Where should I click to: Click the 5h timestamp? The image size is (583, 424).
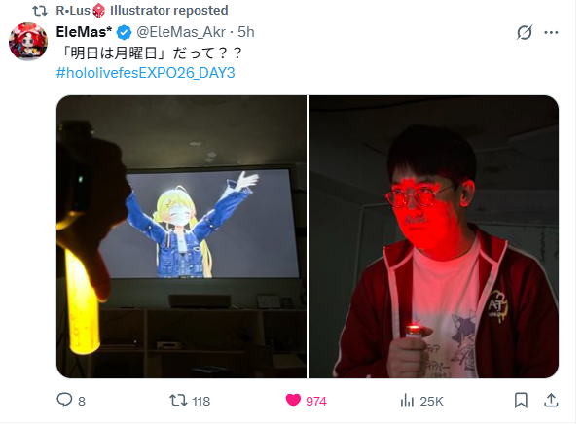pos(246,32)
